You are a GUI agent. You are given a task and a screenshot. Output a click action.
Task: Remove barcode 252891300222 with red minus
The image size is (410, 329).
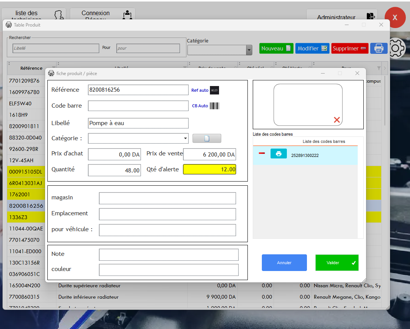pyautogui.click(x=261, y=153)
